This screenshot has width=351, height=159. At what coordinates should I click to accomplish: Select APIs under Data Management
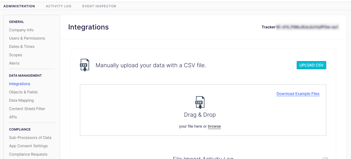tap(13, 117)
